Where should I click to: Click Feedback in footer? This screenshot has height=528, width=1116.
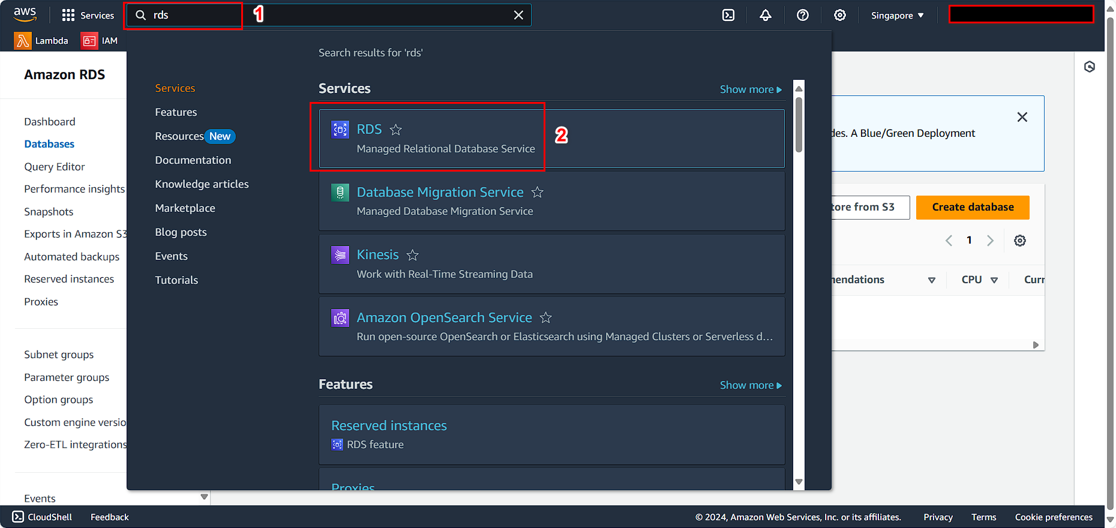click(110, 517)
